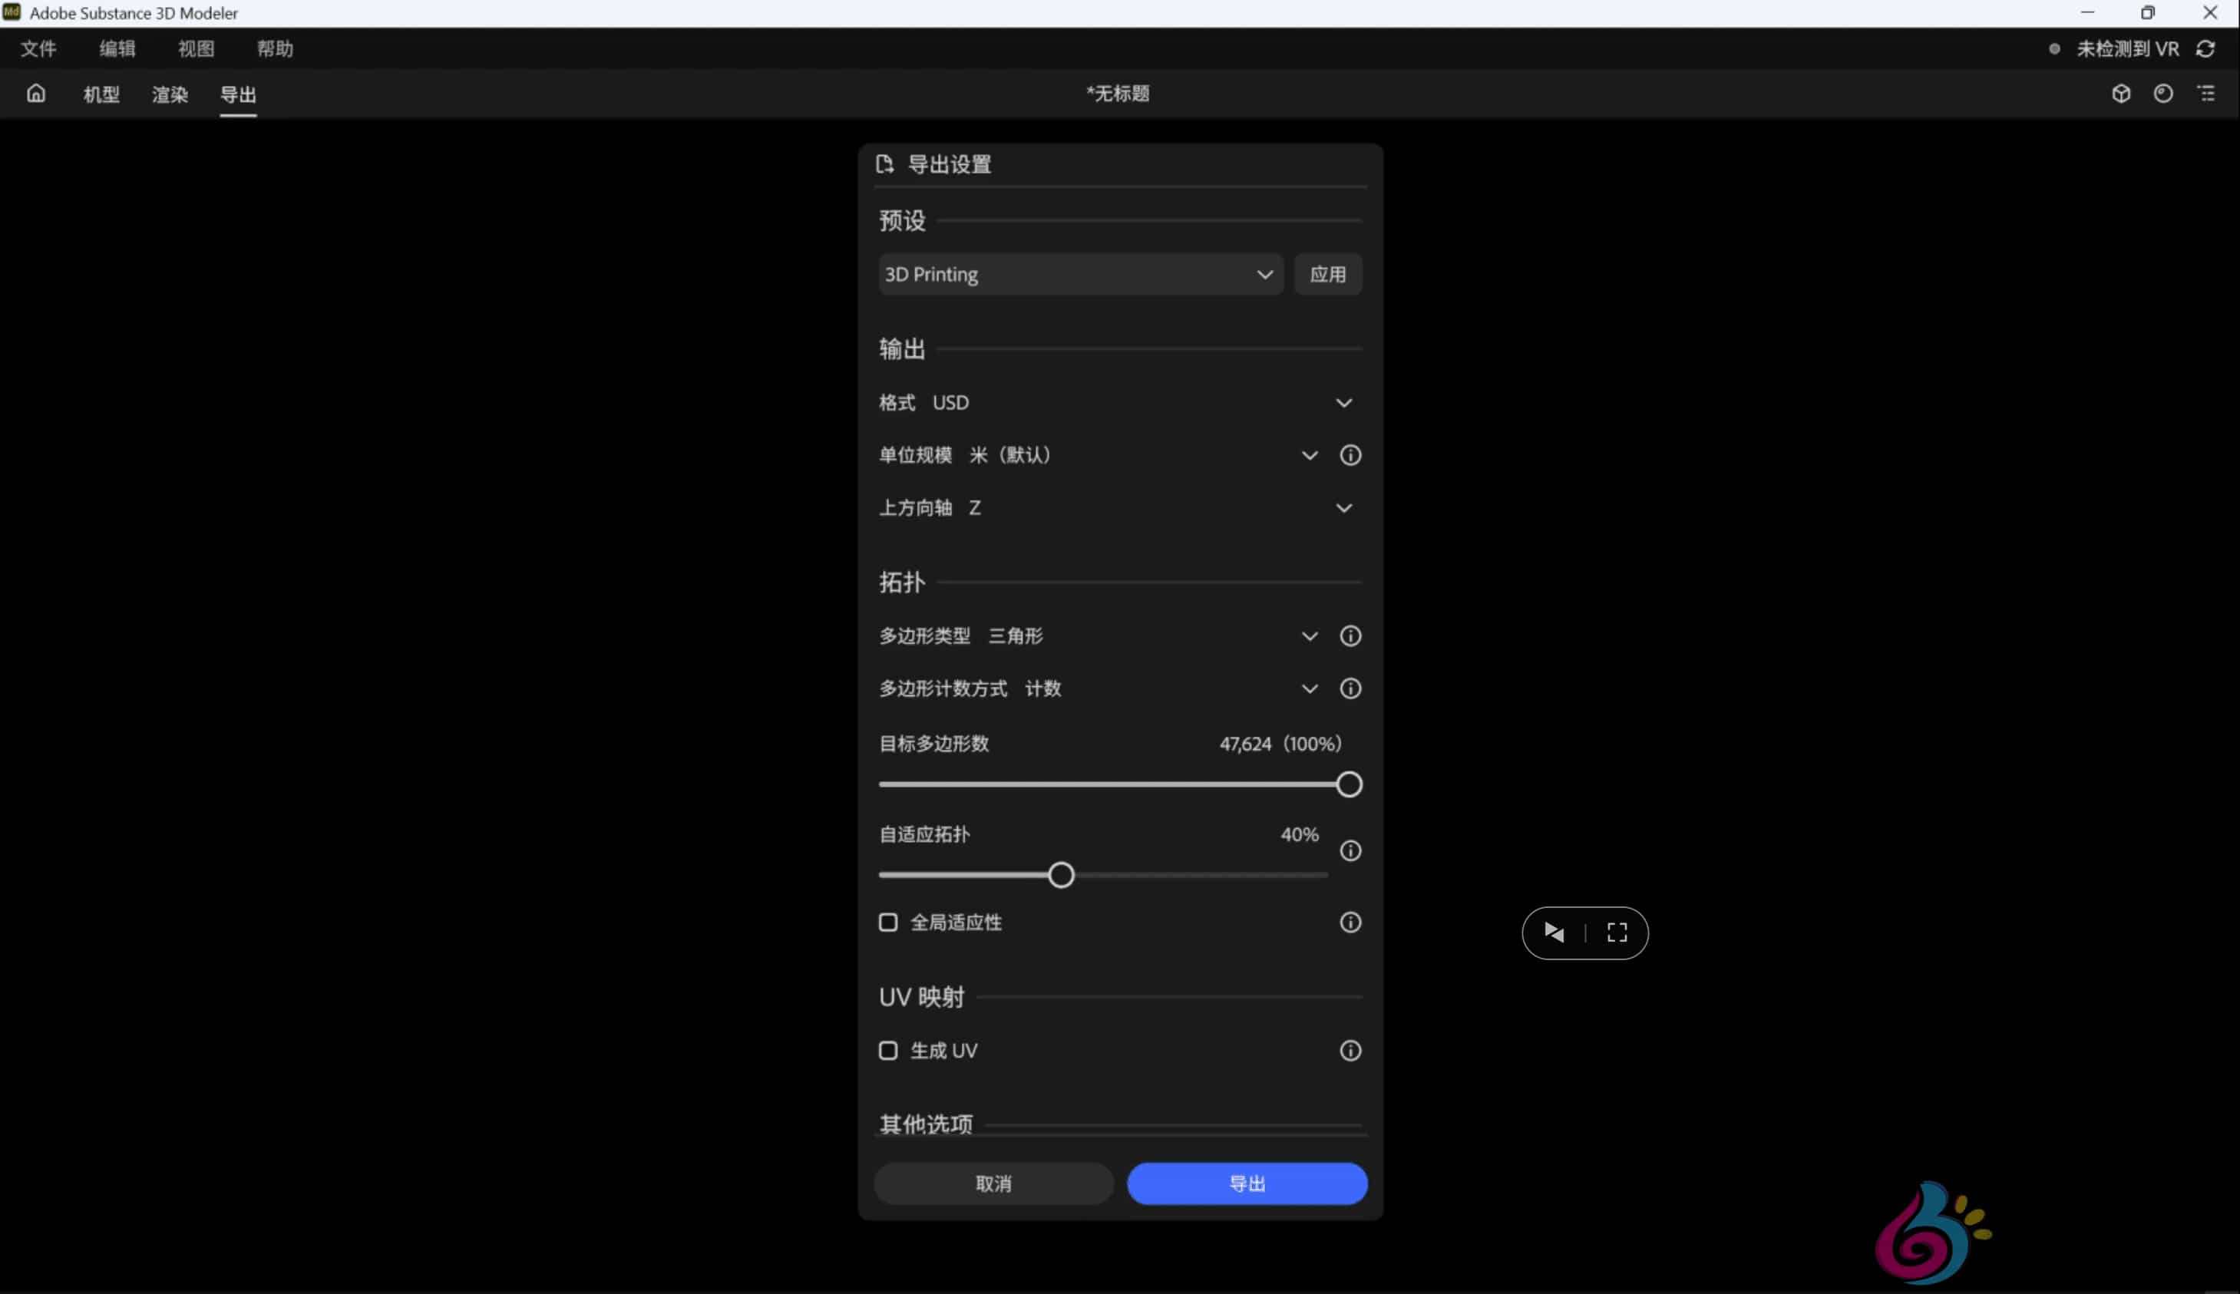Click the blue 导出 button
This screenshot has width=2240, height=1294.
point(1247,1183)
